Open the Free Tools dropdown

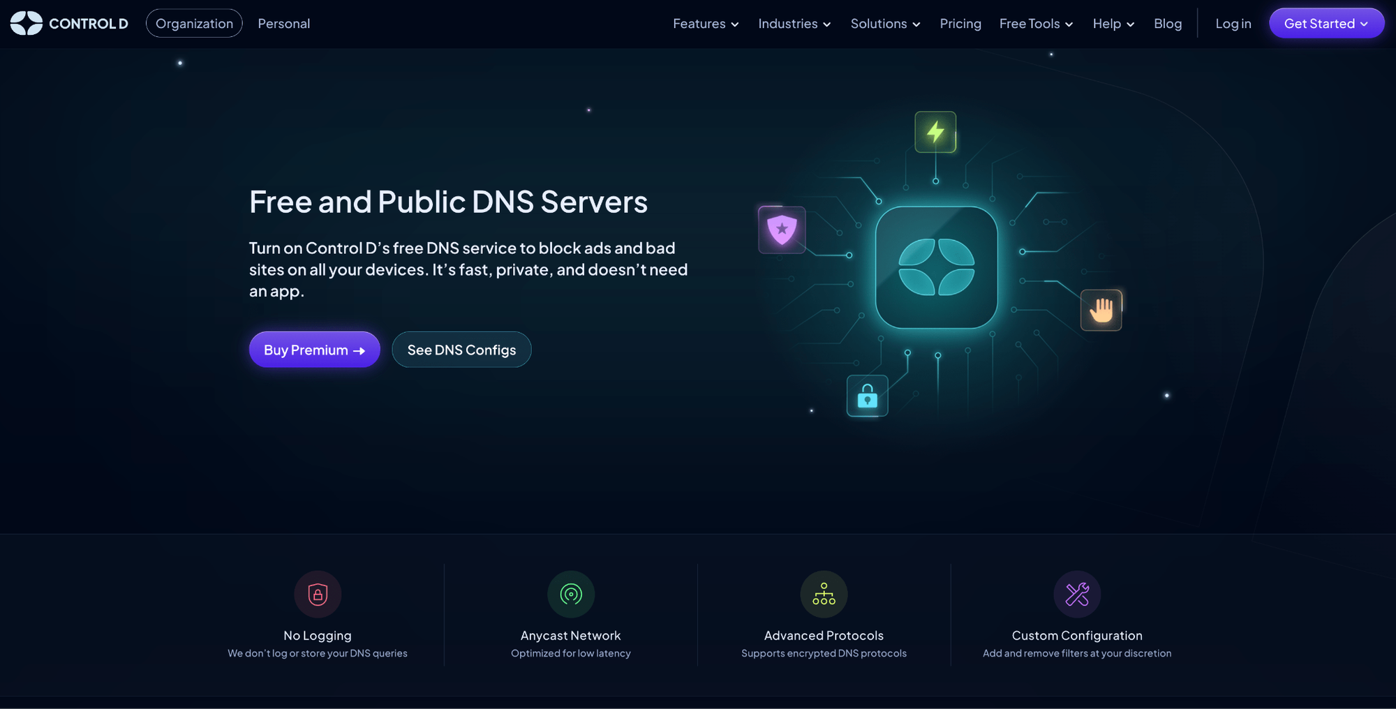click(1036, 24)
